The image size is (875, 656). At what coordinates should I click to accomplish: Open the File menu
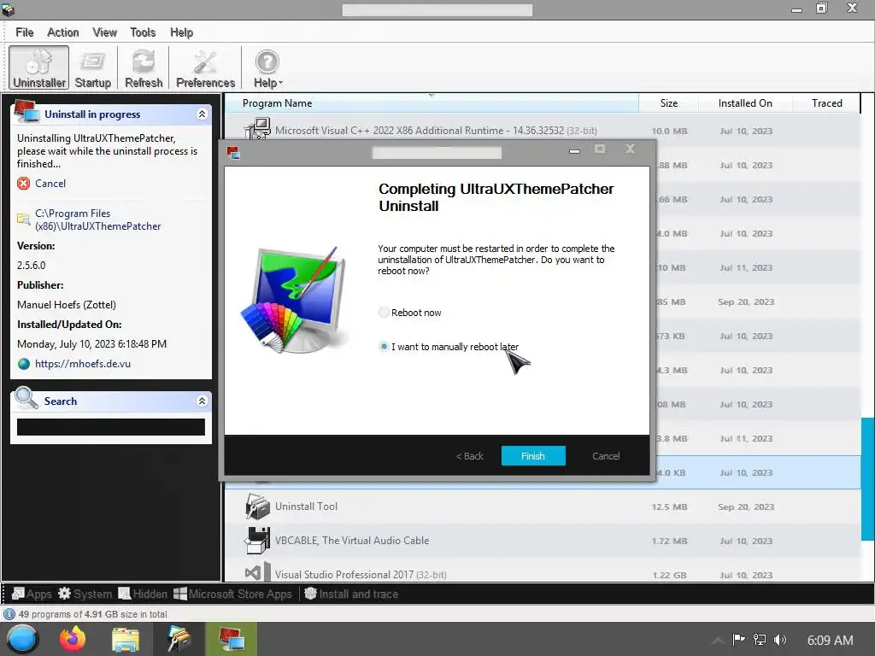click(25, 32)
